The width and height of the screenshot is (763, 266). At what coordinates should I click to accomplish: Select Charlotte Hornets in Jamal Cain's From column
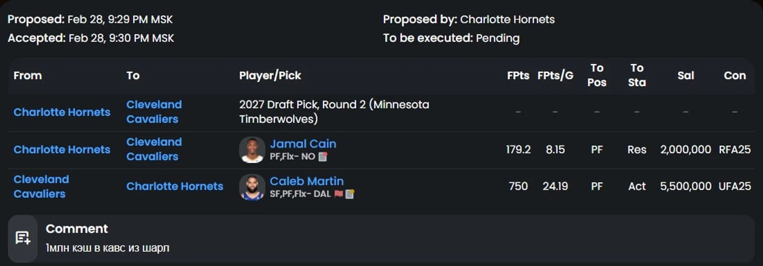click(x=62, y=149)
